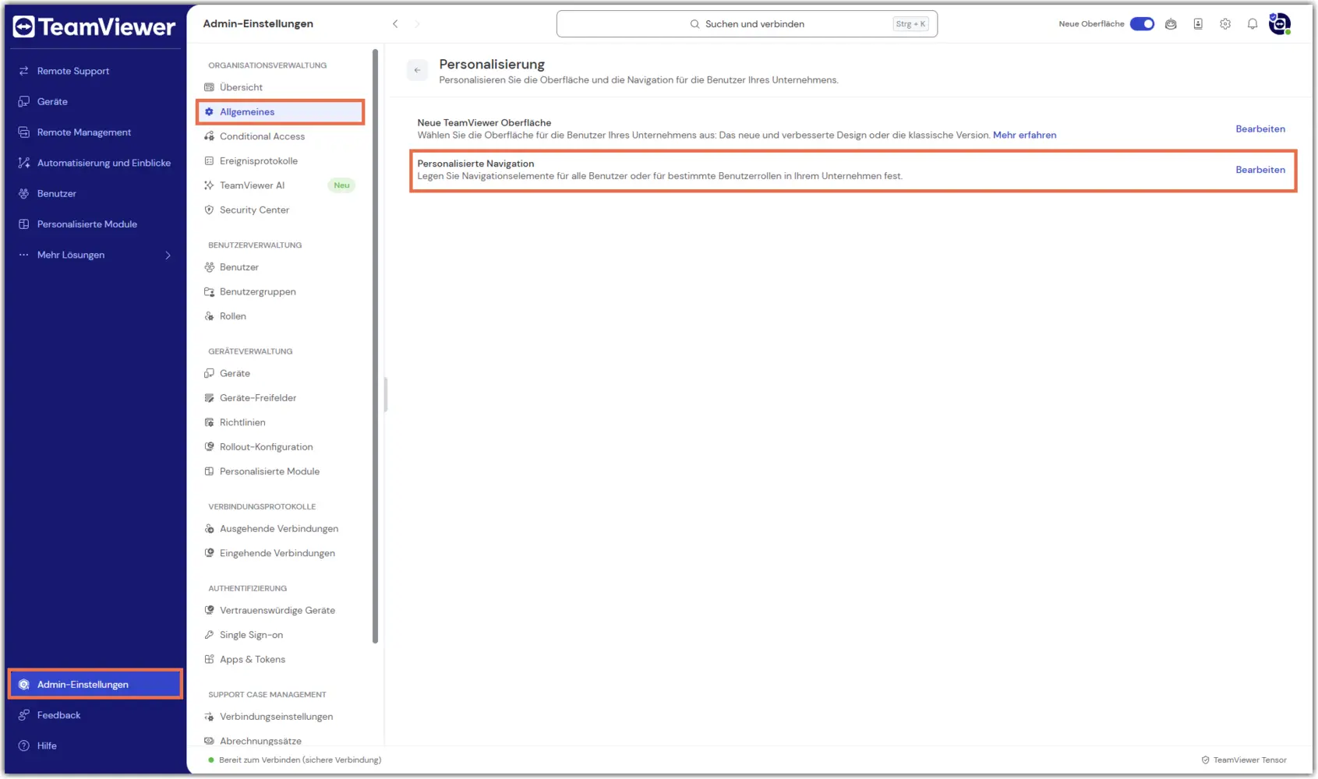Click the back arrow beside Personalisierung
The width and height of the screenshot is (1318, 779).
[418, 70]
